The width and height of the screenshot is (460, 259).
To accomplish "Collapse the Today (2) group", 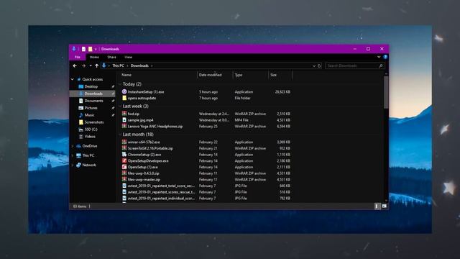I will [x=120, y=84].
